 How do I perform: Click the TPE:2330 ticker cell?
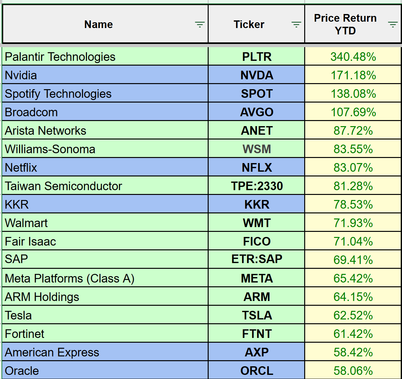(257, 186)
